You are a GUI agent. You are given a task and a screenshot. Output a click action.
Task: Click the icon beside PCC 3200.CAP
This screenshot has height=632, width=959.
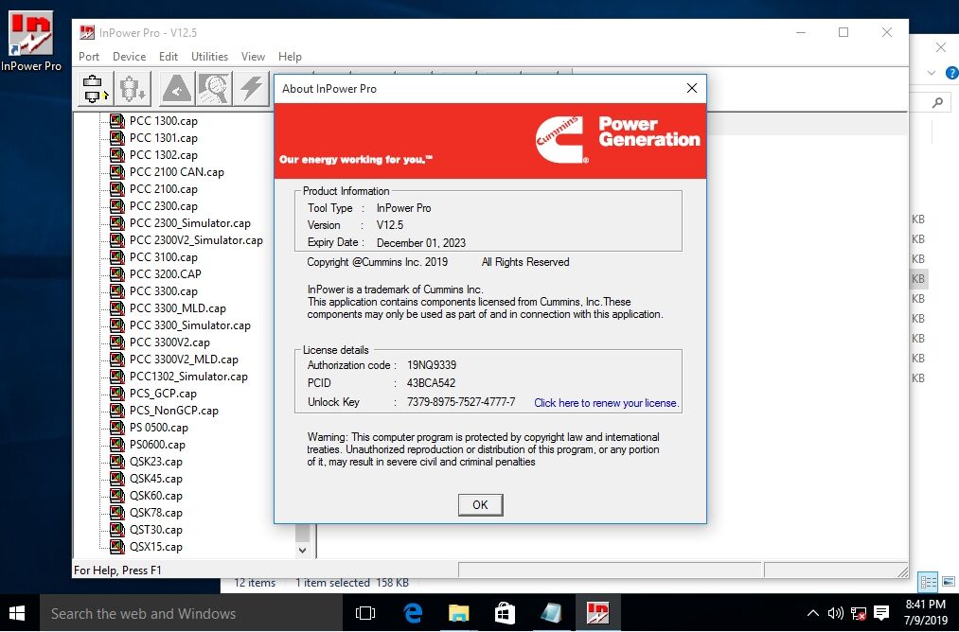(x=116, y=273)
